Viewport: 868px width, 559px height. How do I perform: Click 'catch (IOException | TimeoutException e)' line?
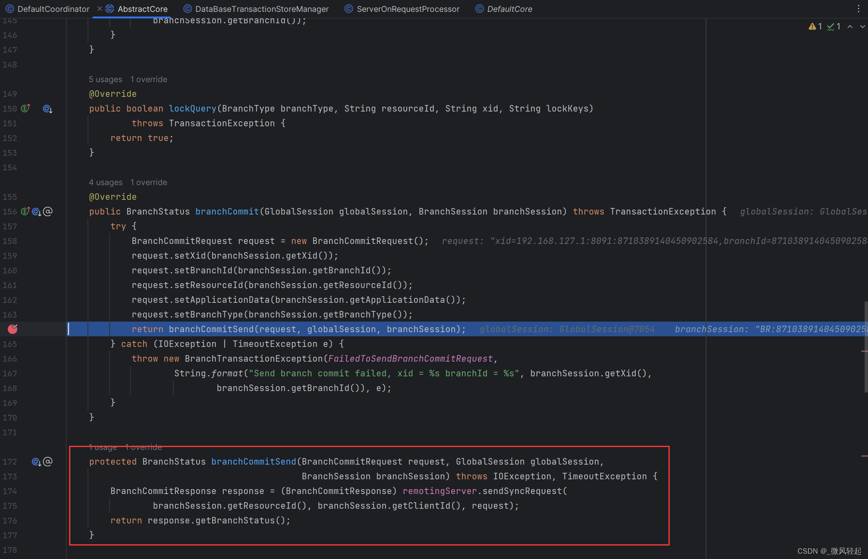[x=227, y=344]
